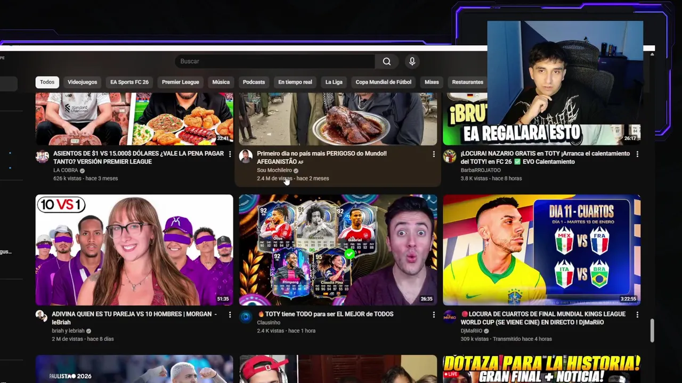Open options menu for KINGS LEAGUE video
This screenshot has width=682, height=383.
pos(637,314)
